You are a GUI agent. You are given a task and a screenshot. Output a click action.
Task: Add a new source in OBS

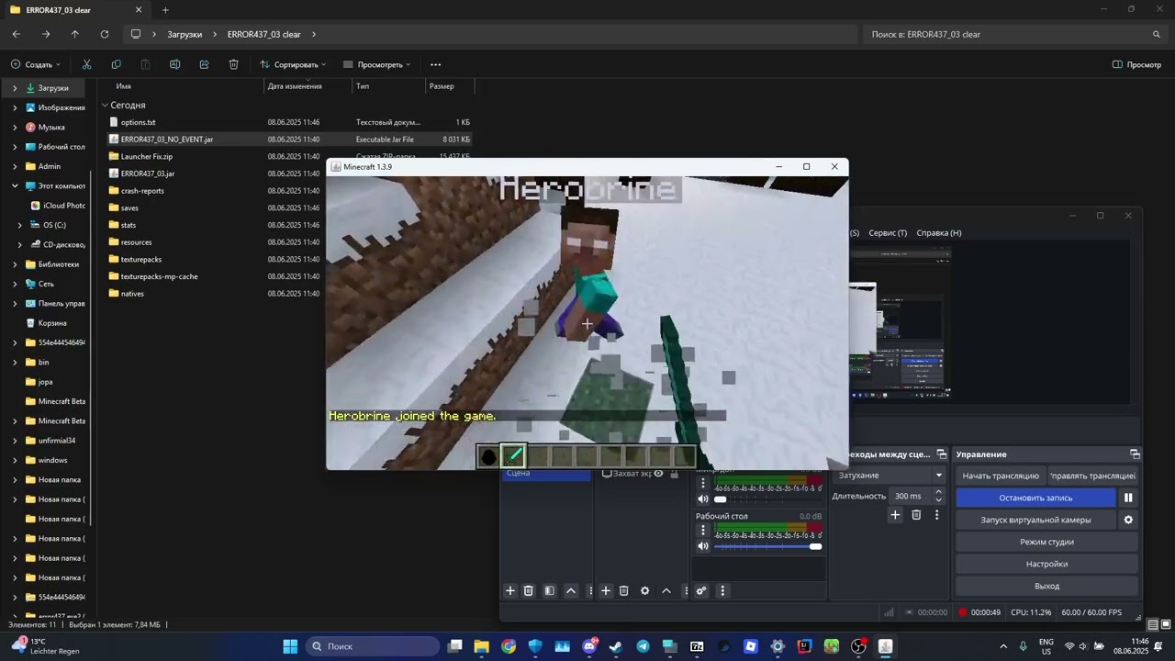tap(606, 590)
